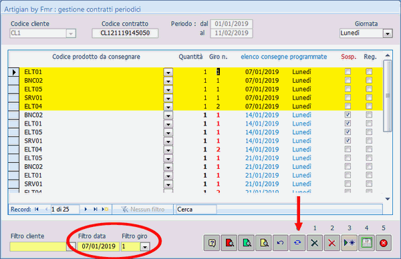Click the new record play-star button
Viewport: 401px width, 259px height.
[x=349, y=243]
